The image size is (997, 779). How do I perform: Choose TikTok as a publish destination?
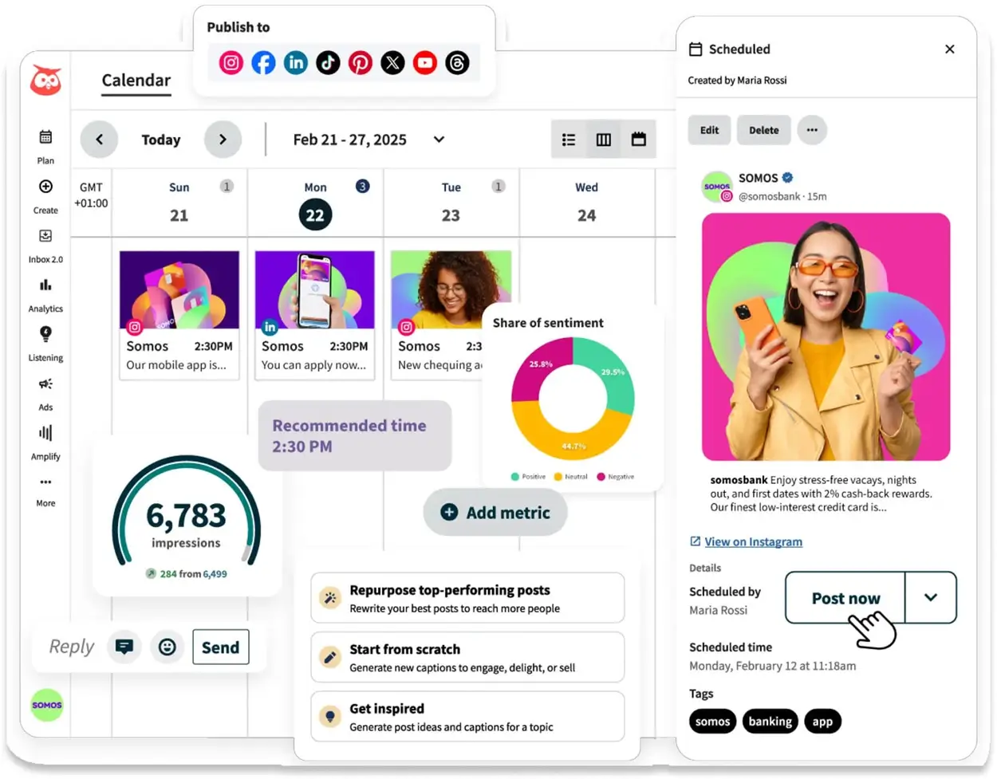point(328,62)
